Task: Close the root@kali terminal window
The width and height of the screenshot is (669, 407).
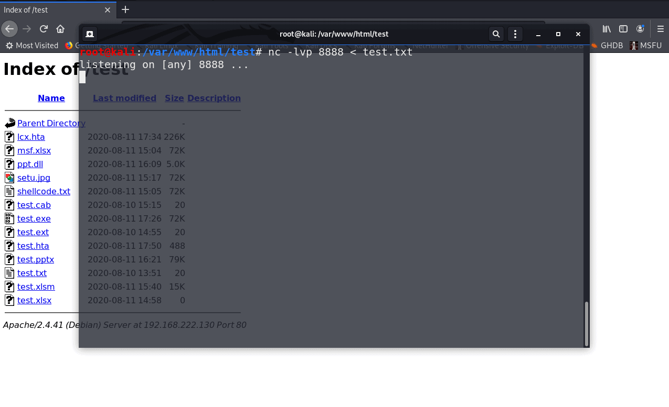Action: tap(578, 34)
